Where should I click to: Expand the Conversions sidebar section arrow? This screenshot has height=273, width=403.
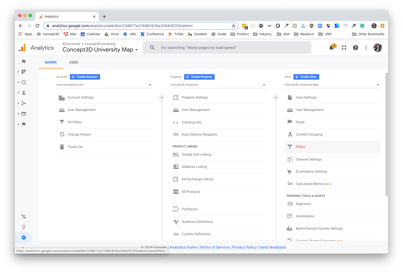[18, 124]
